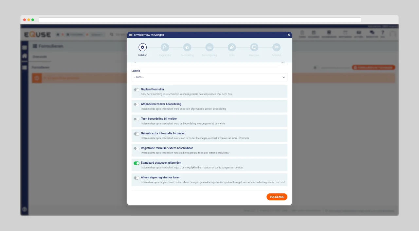The image size is (419, 231).
Task: Toggle Alleen eigen registraties tonen
Action: point(137,178)
